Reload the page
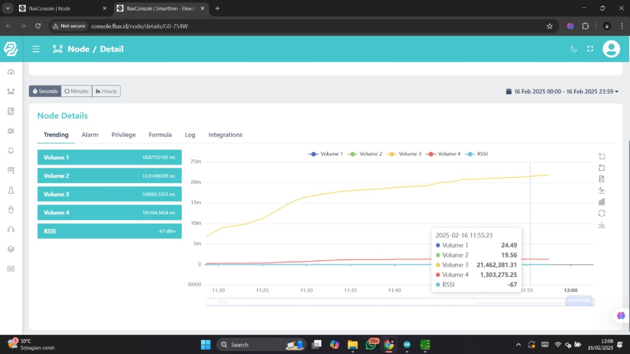 (x=38, y=26)
